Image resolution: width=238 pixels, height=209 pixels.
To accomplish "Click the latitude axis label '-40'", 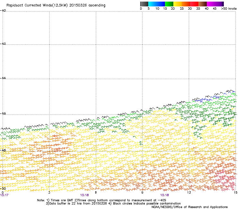I will point(3,11).
